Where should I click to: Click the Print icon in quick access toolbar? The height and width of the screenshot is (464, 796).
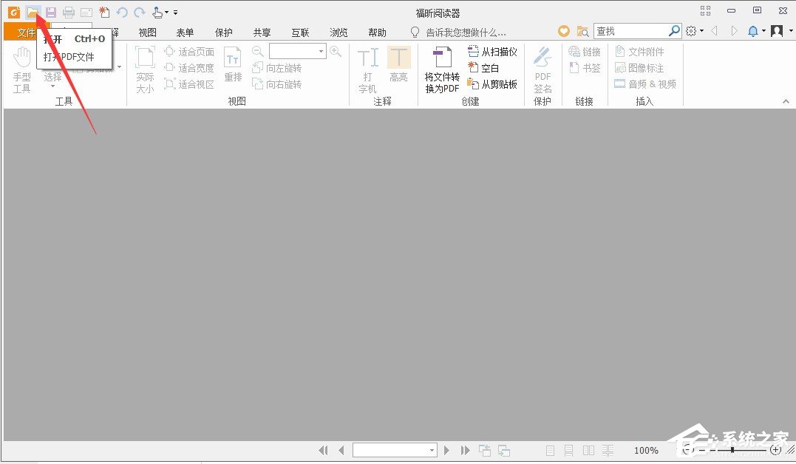click(x=69, y=12)
